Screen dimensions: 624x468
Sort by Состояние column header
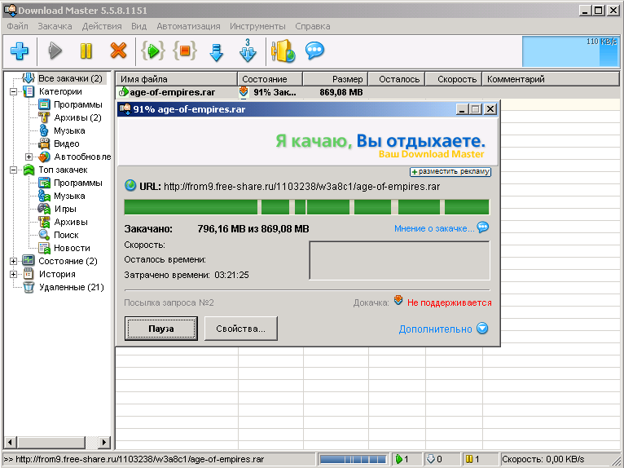(270, 79)
